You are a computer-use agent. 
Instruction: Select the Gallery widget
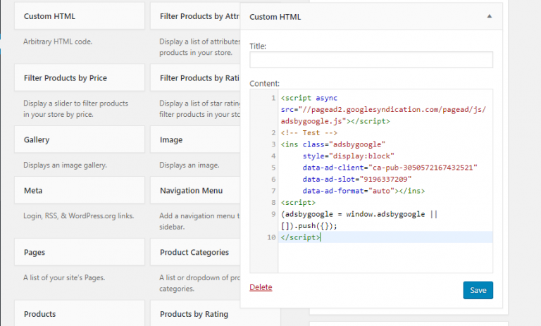(37, 139)
